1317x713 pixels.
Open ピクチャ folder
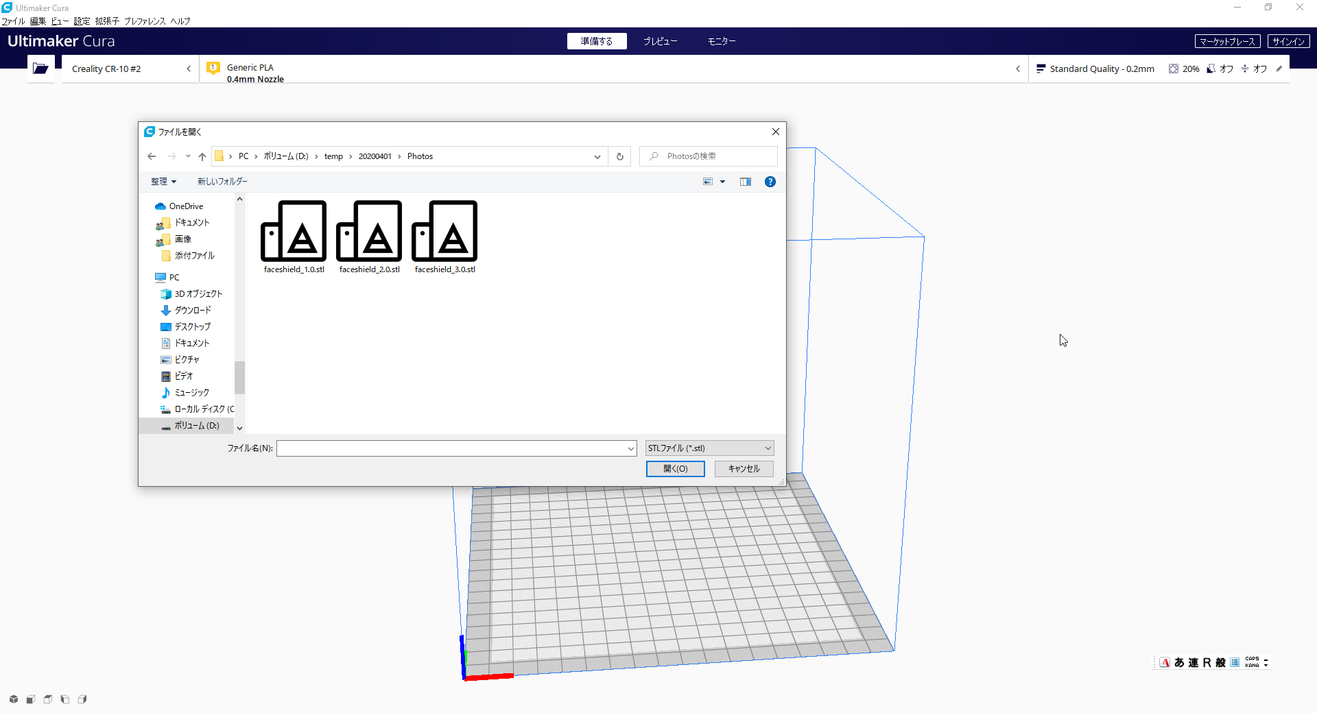tap(180, 360)
